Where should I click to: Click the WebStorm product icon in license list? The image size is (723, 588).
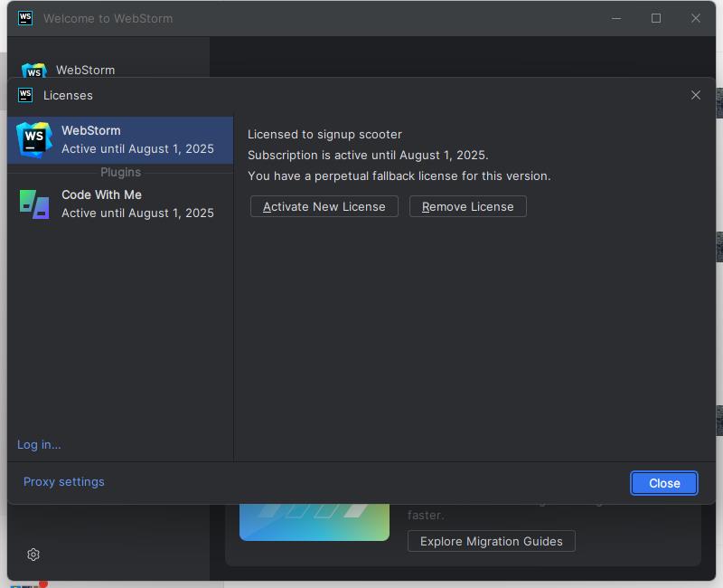click(x=33, y=140)
